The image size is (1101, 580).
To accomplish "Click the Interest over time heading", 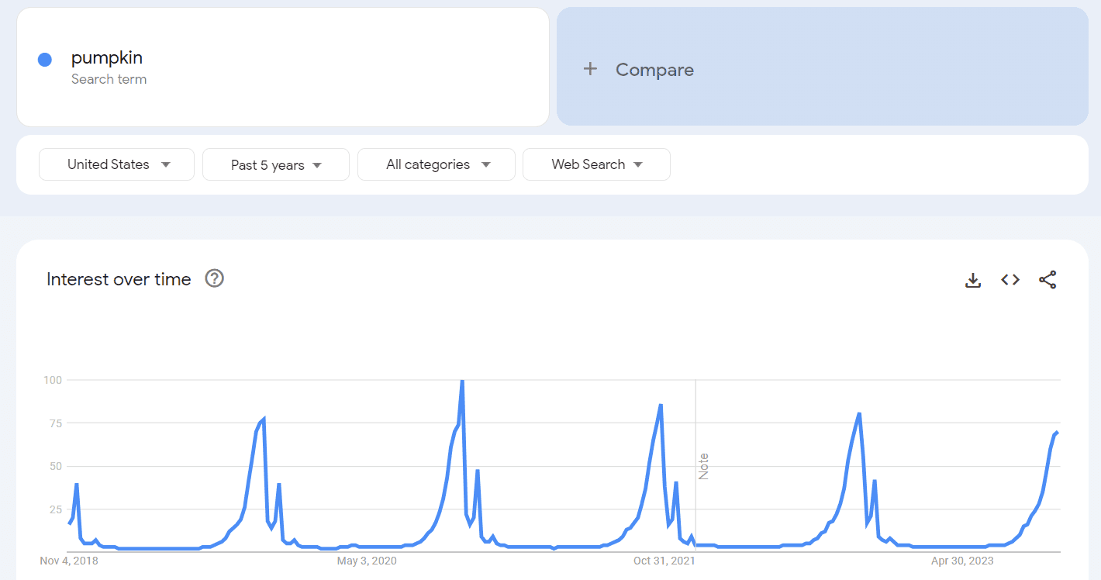I will [x=119, y=279].
